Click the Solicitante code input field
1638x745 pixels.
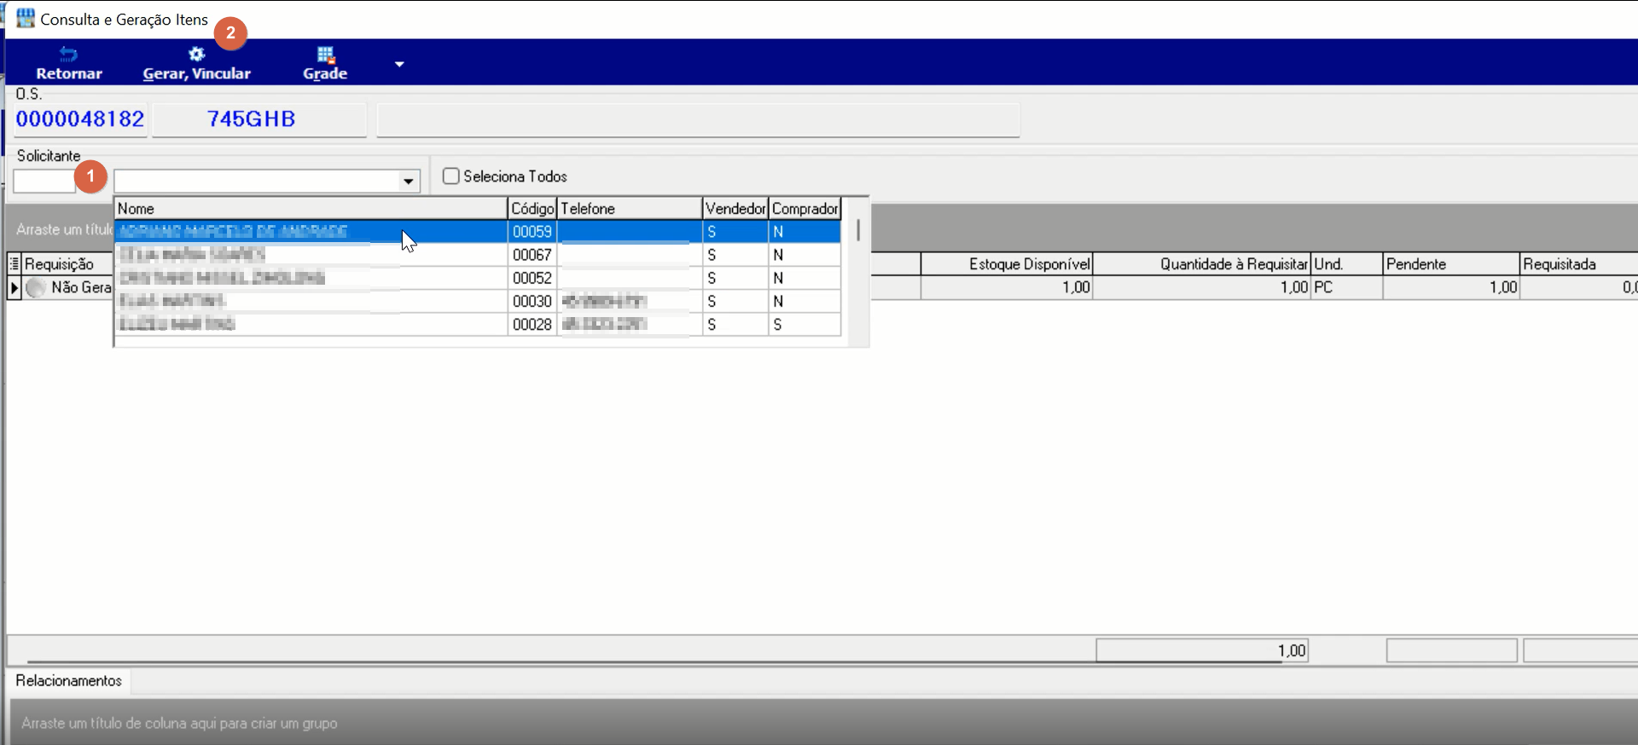pos(44,181)
